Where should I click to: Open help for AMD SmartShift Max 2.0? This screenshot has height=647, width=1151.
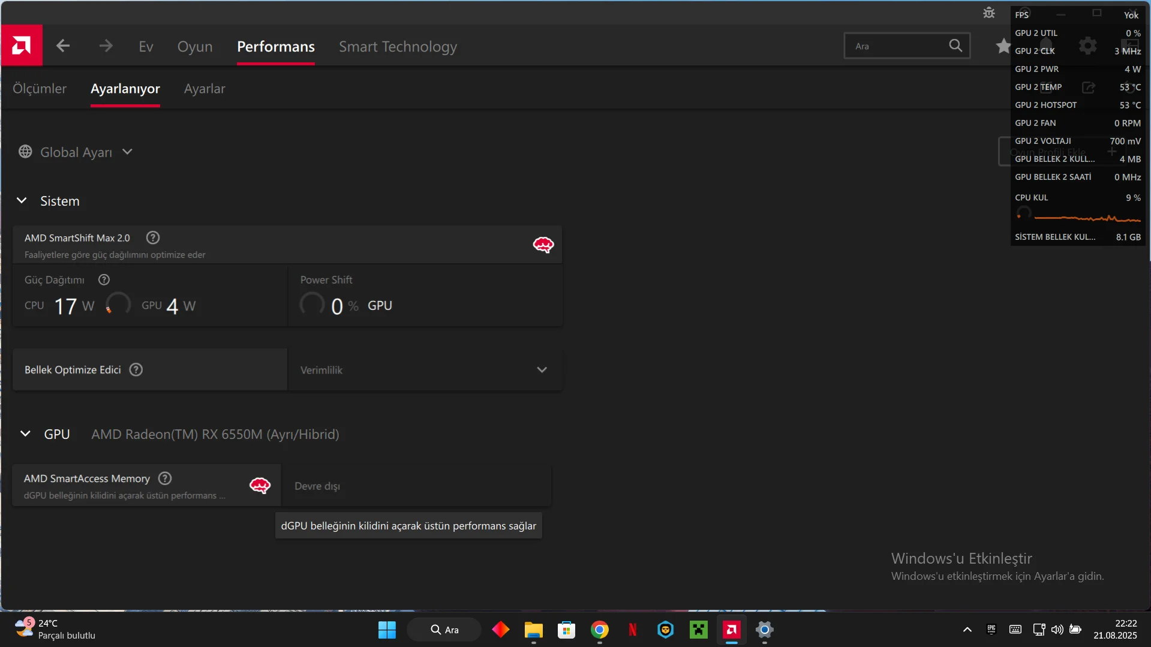(153, 237)
